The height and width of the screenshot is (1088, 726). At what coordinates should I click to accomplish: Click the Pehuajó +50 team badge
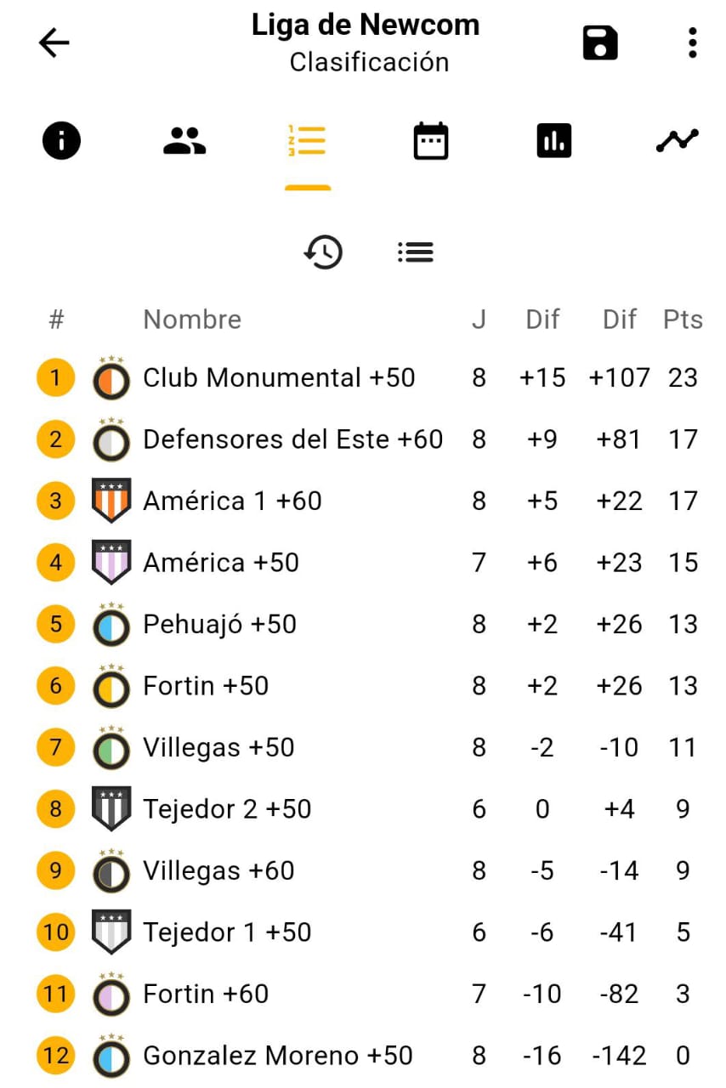click(111, 625)
